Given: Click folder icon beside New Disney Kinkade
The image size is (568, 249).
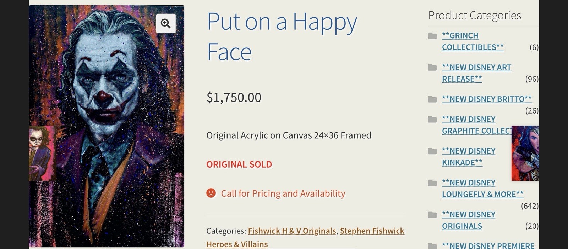Looking at the screenshot, I should pyautogui.click(x=432, y=151).
